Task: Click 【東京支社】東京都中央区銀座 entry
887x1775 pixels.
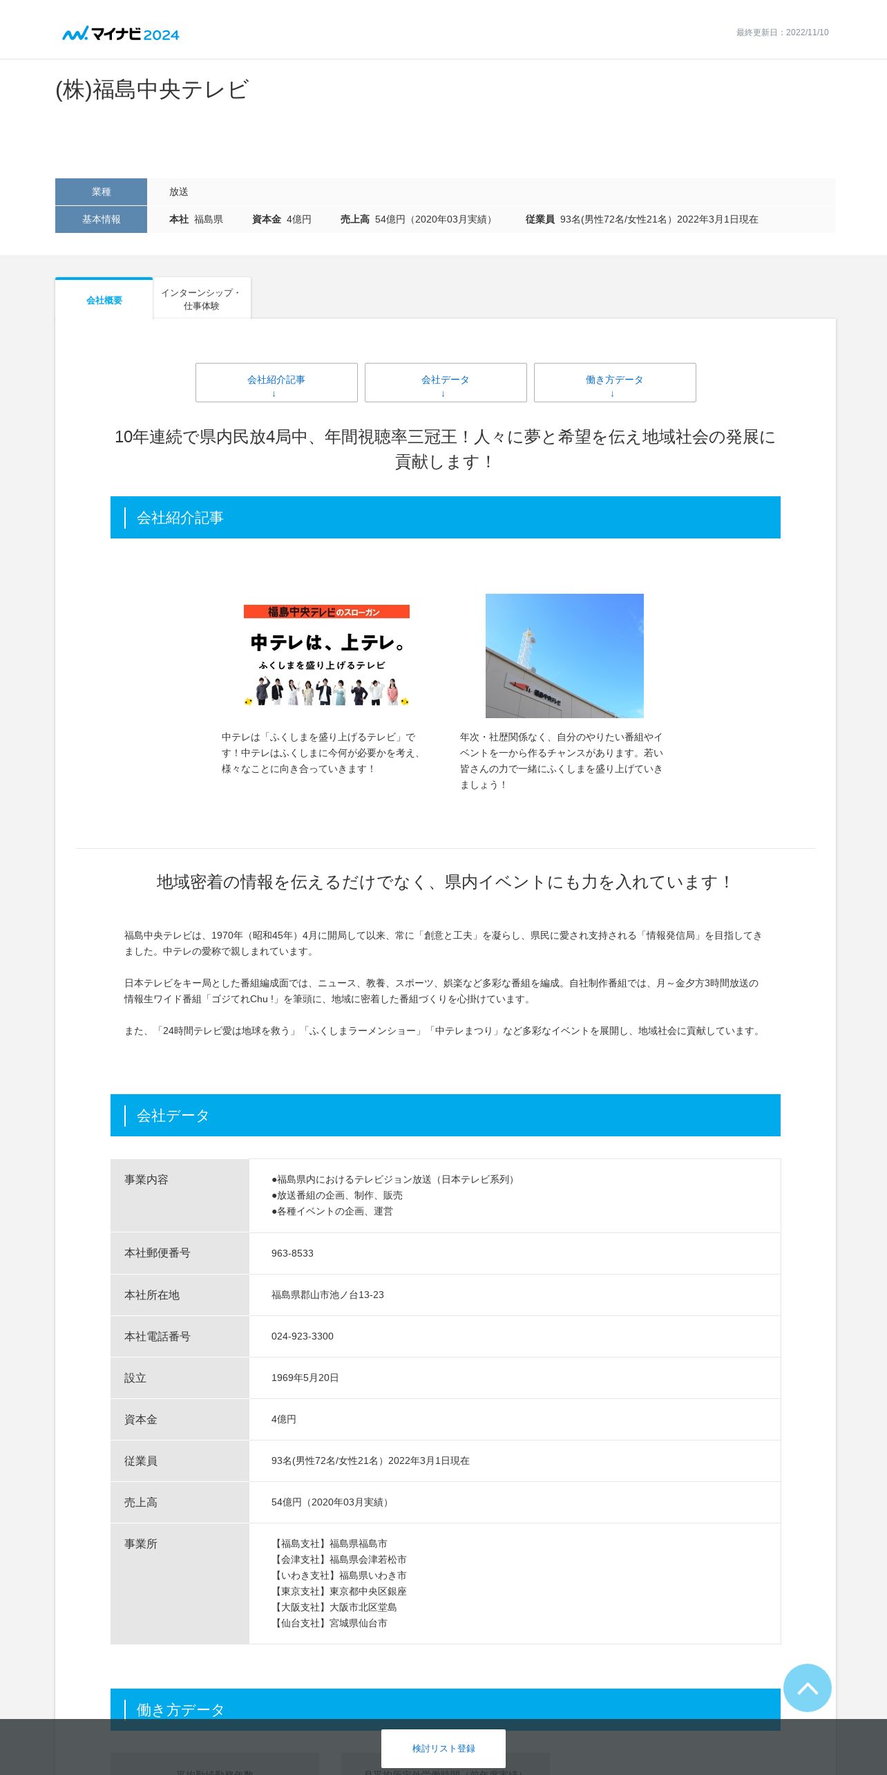Action: [x=339, y=1591]
